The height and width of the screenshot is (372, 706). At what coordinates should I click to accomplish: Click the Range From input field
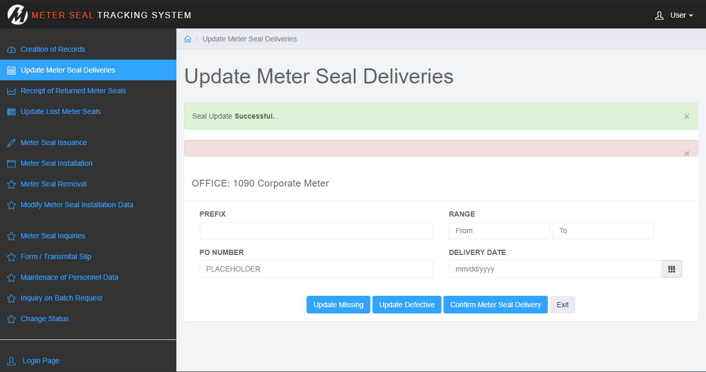[x=499, y=231]
